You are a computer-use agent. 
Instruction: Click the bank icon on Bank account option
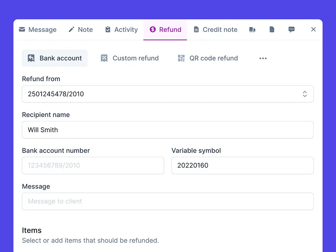31,58
